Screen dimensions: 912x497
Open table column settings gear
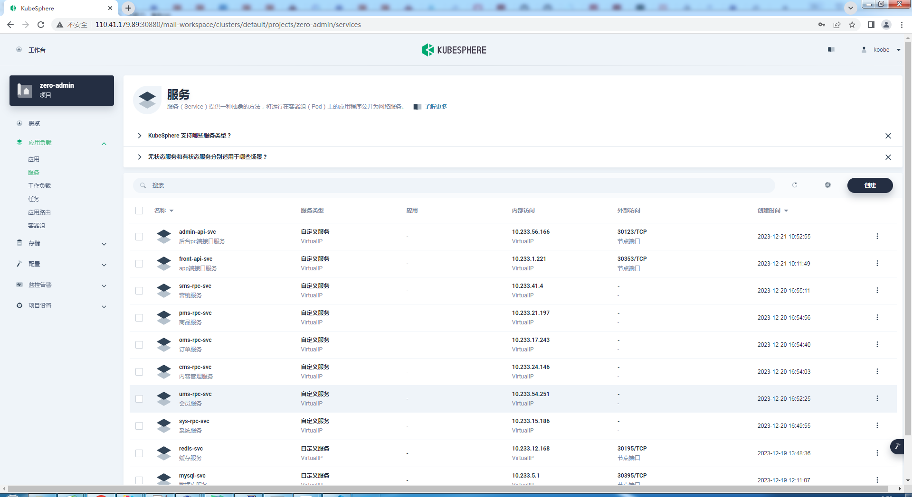tap(828, 185)
